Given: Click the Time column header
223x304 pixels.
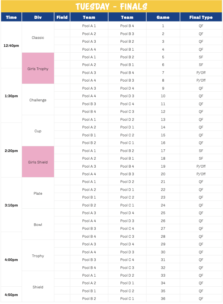Looking at the screenshot, I should [x=11, y=17].
